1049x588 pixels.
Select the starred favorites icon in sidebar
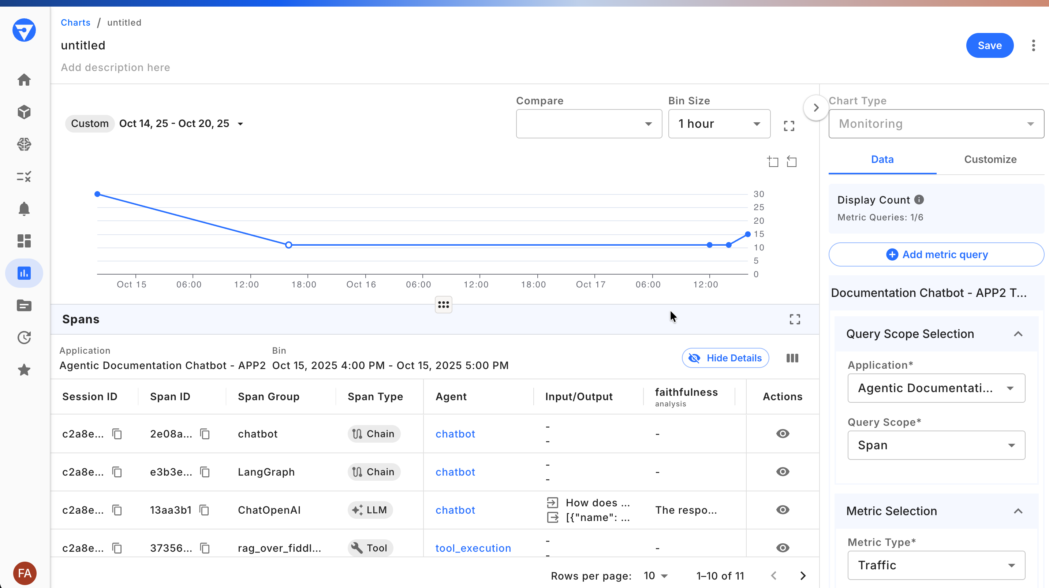click(x=25, y=369)
